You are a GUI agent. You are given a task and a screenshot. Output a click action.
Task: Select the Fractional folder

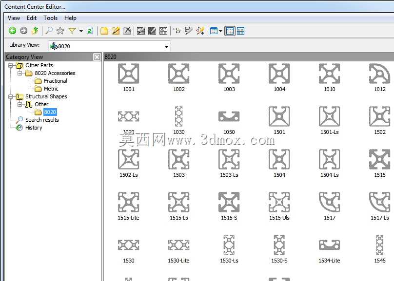point(55,81)
